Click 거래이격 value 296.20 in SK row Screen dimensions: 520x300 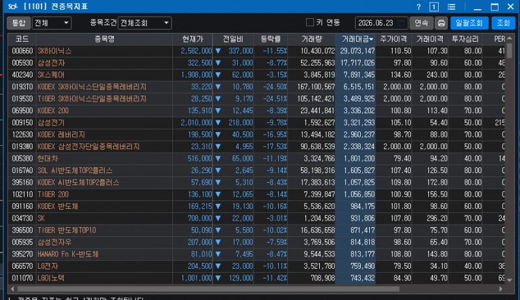pos(437,219)
